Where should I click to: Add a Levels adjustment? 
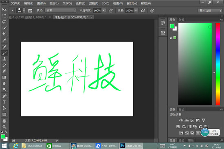(x=187, y=120)
